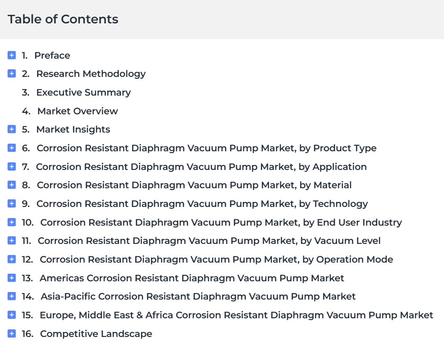This screenshot has height=351, width=444.
Task: Expand Americas market chapter plus icon
Action: 12,277
